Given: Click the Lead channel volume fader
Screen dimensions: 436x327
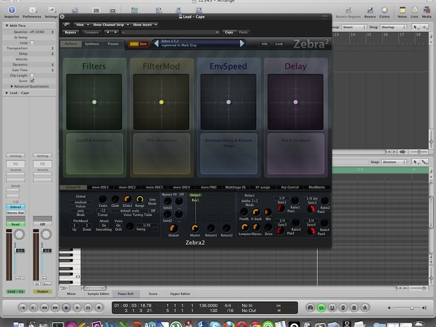Looking at the screenshot, I should 20,251.
